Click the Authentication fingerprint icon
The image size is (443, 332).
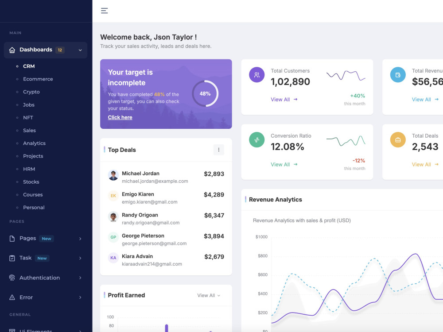tap(12, 278)
